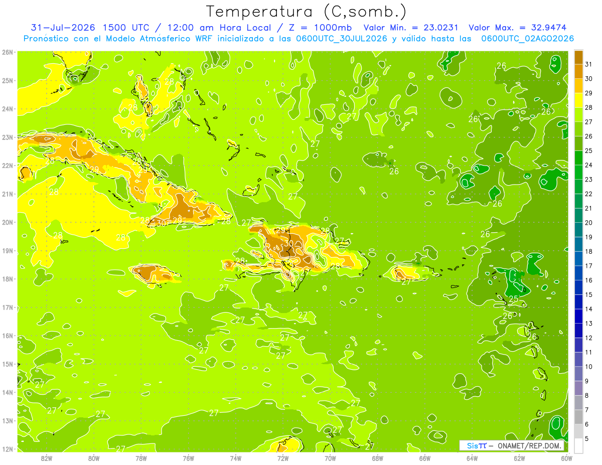Click the colorbar label "10"
This screenshot has height=465, width=602.
[589, 367]
